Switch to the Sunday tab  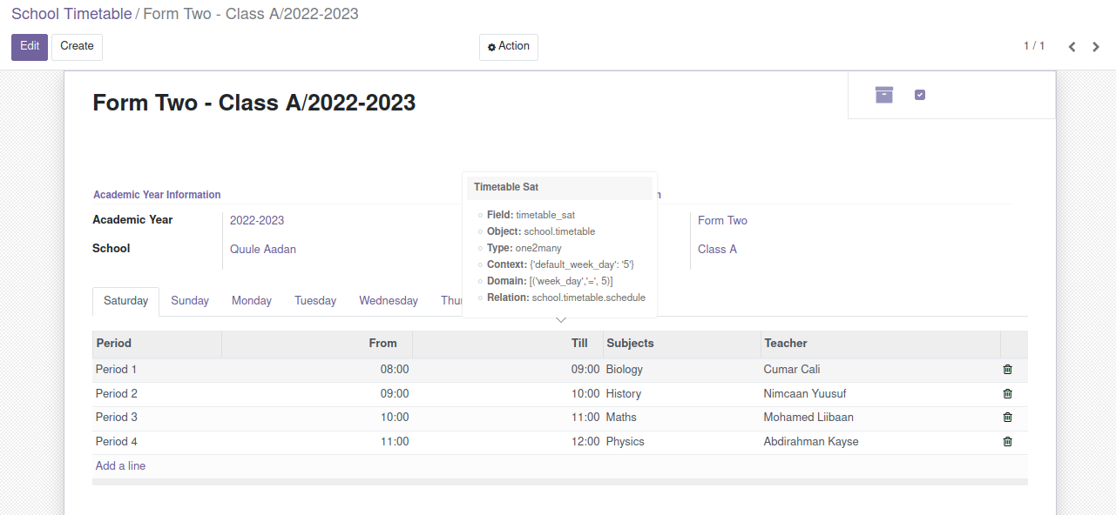click(x=190, y=301)
